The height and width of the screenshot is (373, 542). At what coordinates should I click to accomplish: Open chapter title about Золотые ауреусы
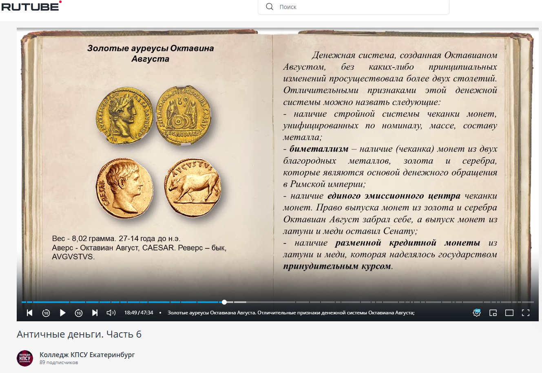click(x=291, y=313)
